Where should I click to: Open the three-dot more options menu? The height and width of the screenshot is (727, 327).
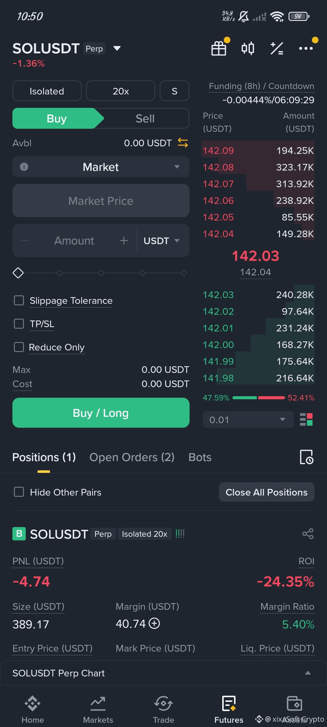click(306, 48)
